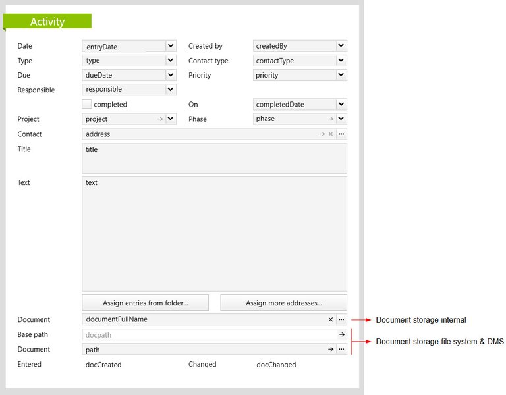Jump to contact via address arrow icon
The image size is (506, 395).
[x=322, y=134]
